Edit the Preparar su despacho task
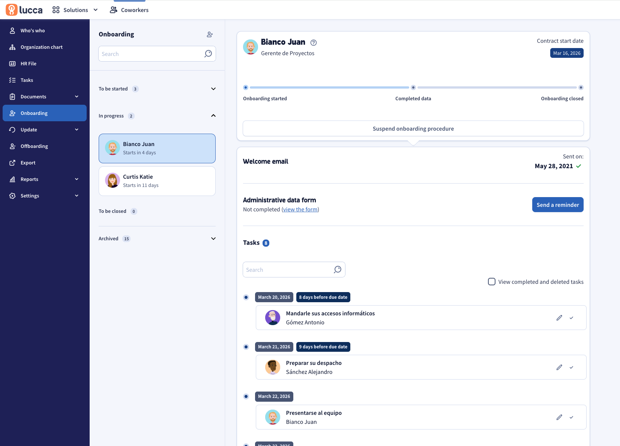Image resolution: width=620 pixels, height=446 pixels. pos(559,367)
